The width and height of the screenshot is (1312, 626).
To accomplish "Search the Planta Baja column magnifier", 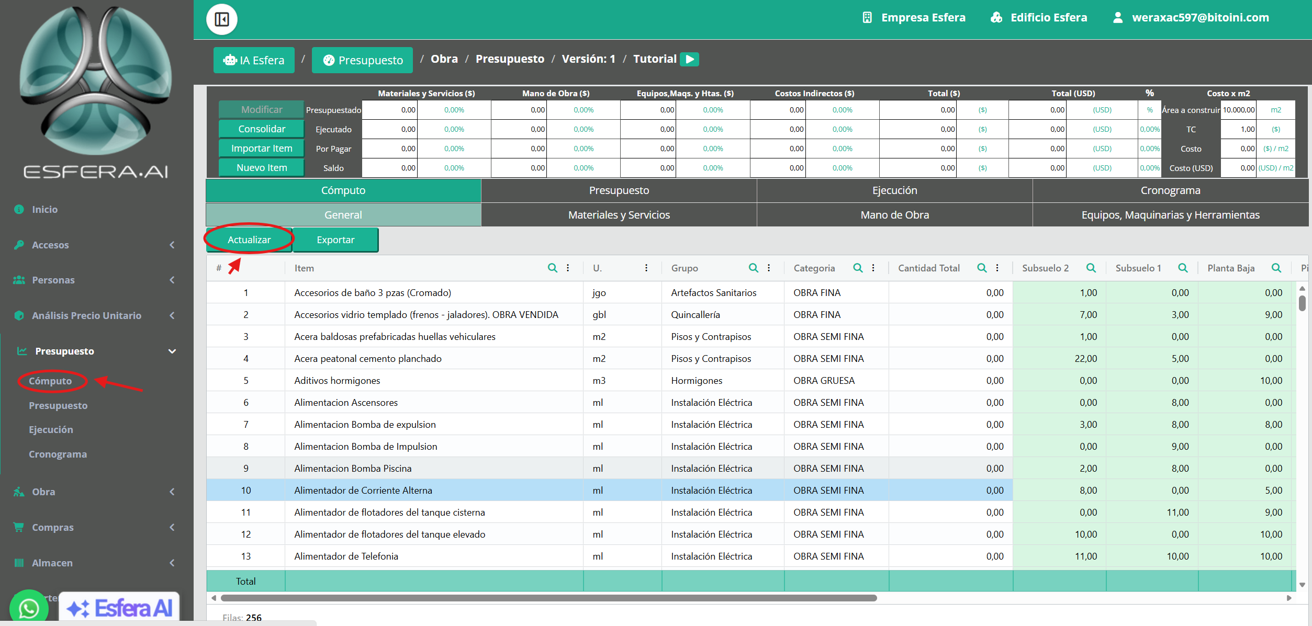I will [1276, 268].
